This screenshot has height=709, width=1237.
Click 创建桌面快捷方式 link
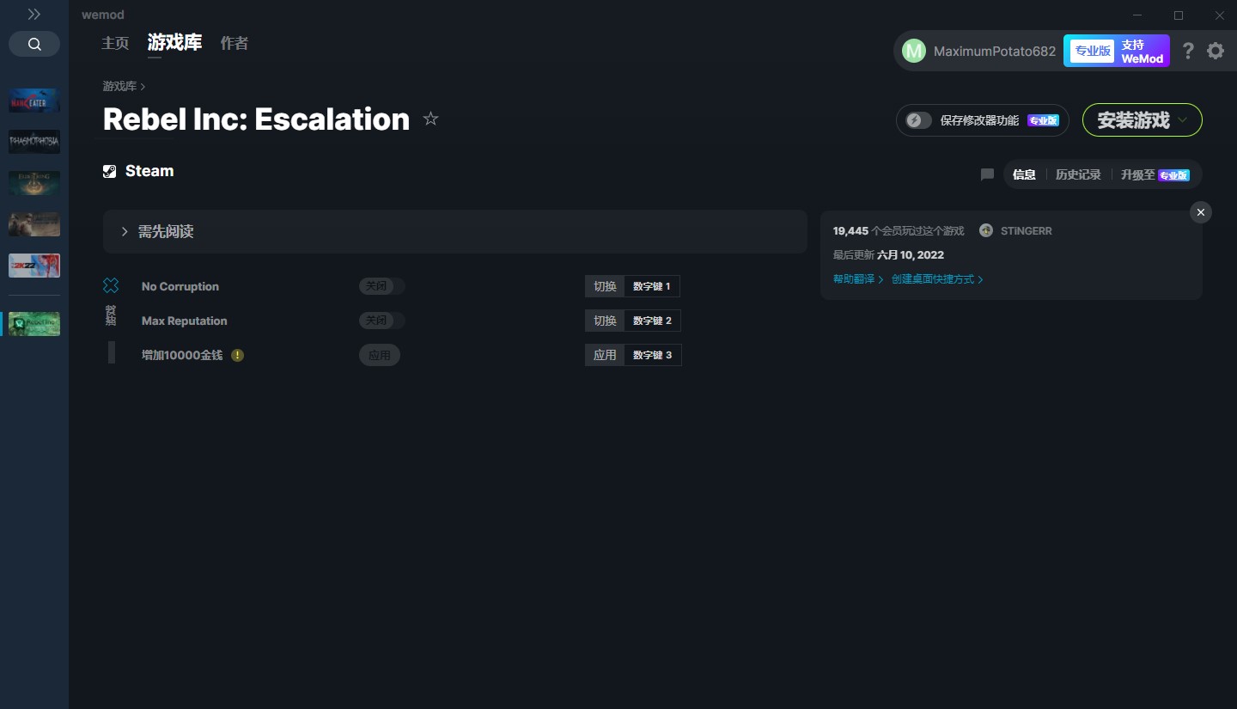[937, 279]
